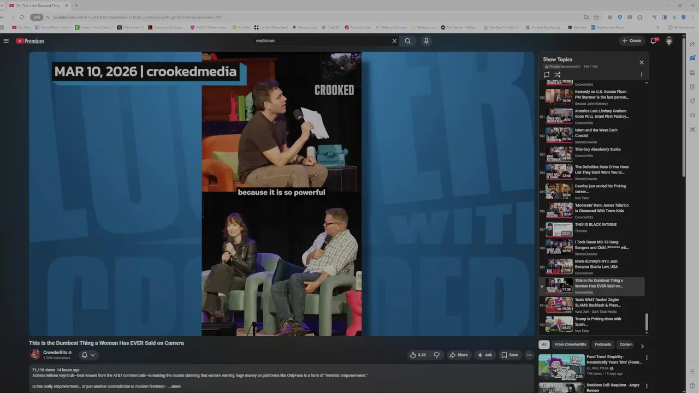699x393 pixels.
Task: Click the search magnifier button
Action: click(407, 41)
